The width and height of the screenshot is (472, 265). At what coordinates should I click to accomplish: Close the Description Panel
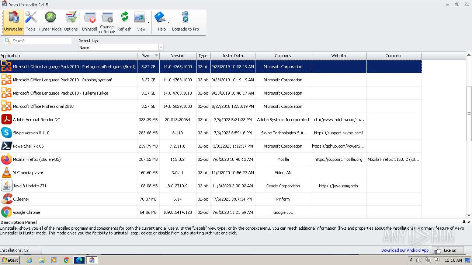[x=469, y=222]
